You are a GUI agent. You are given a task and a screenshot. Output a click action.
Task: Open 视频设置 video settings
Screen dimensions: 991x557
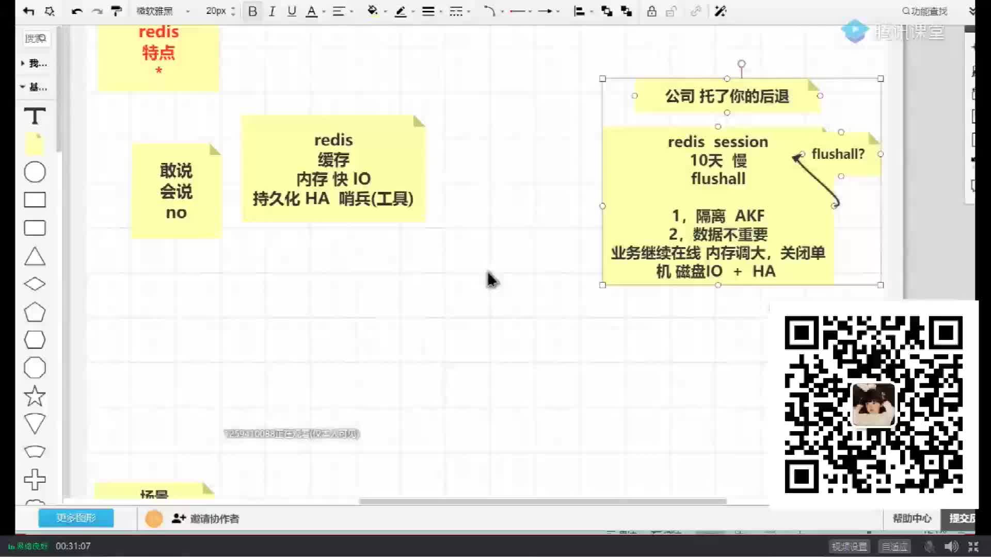pyautogui.click(x=850, y=546)
